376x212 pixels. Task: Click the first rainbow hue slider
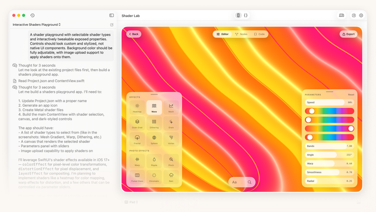click(x=330, y=111)
